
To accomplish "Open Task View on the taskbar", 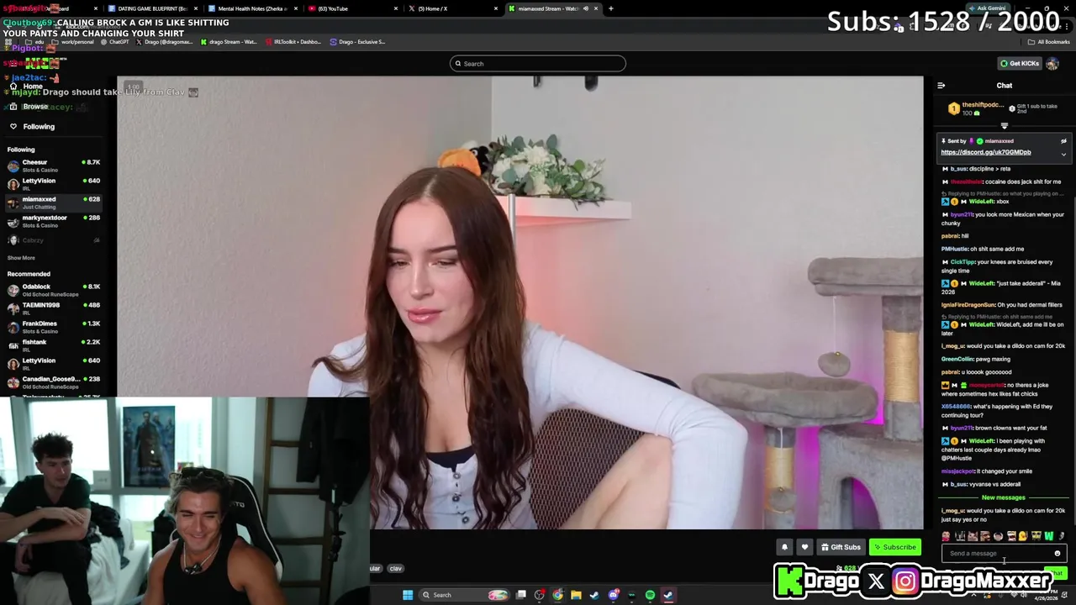I will (521, 595).
